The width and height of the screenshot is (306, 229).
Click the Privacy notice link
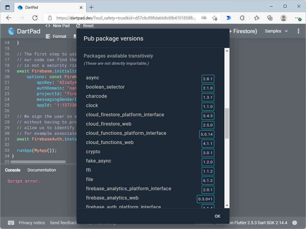[x=32, y=223]
